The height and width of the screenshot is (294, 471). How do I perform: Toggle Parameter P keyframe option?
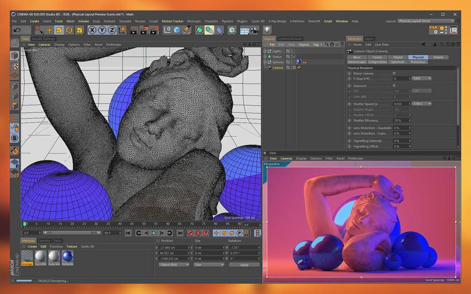tap(239, 233)
